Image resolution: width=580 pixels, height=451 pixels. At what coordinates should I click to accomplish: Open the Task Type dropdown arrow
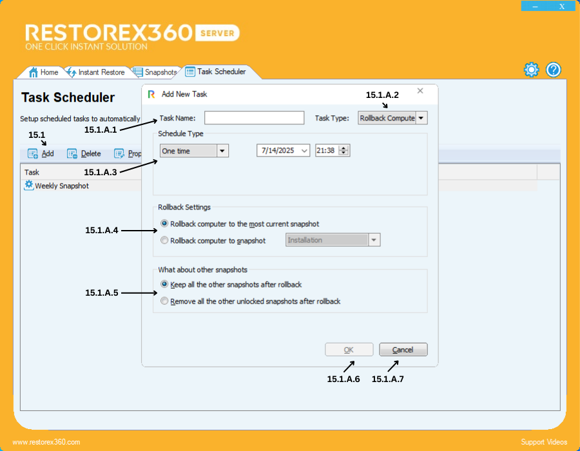coord(421,119)
